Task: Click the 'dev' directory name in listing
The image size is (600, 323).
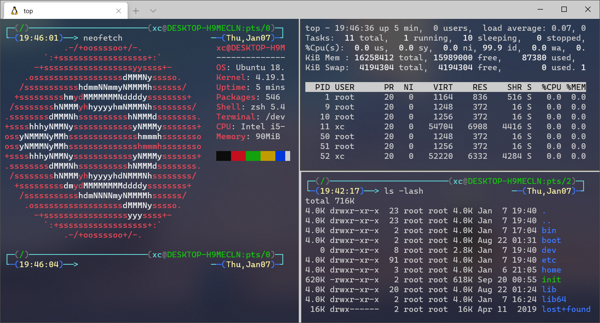Action: (x=549, y=250)
